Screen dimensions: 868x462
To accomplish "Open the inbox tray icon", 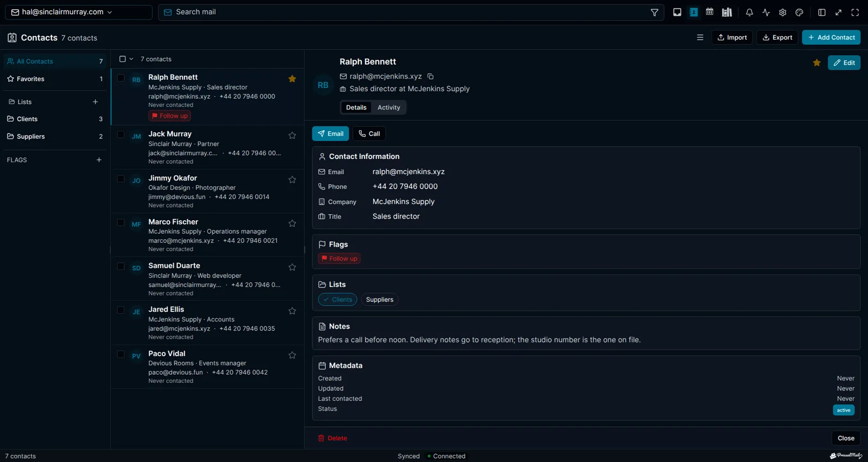I will pos(677,12).
